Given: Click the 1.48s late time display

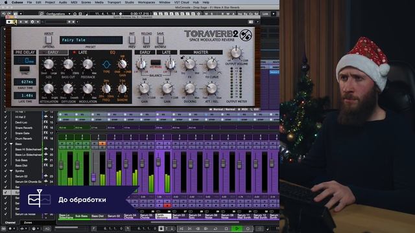Looking at the screenshot, I should point(25,95).
